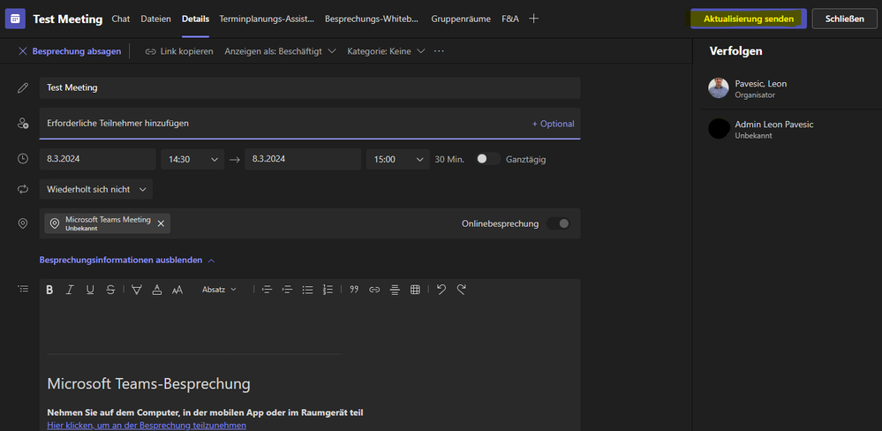Click the list icon beside the description editor
882x431 pixels.
point(23,289)
